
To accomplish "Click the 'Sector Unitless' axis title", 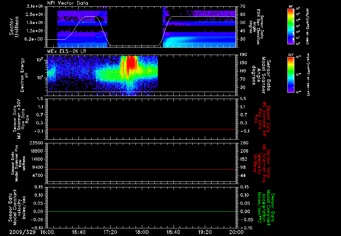I will coord(14,27).
